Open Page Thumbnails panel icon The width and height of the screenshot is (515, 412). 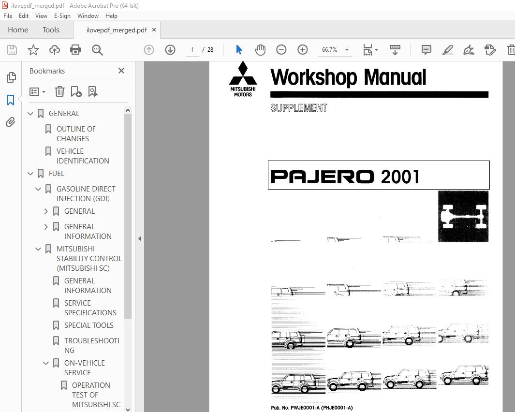[11, 77]
